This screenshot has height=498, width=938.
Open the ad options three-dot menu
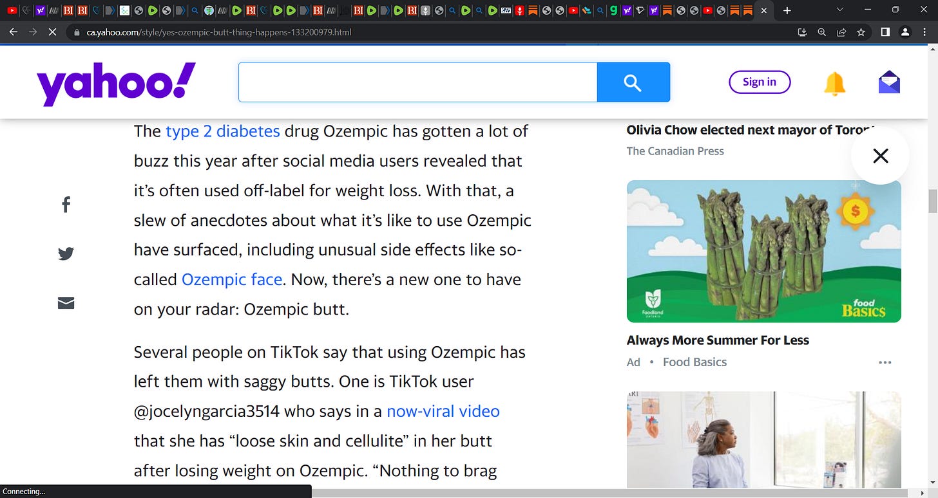pyautogui.click(x=885, y=362)
